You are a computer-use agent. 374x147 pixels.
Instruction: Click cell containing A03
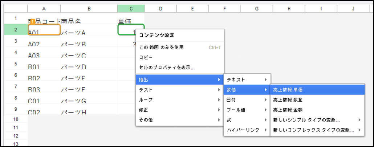[x=44, y=52]
